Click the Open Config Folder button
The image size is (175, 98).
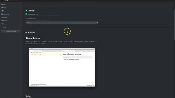point(11,31)
